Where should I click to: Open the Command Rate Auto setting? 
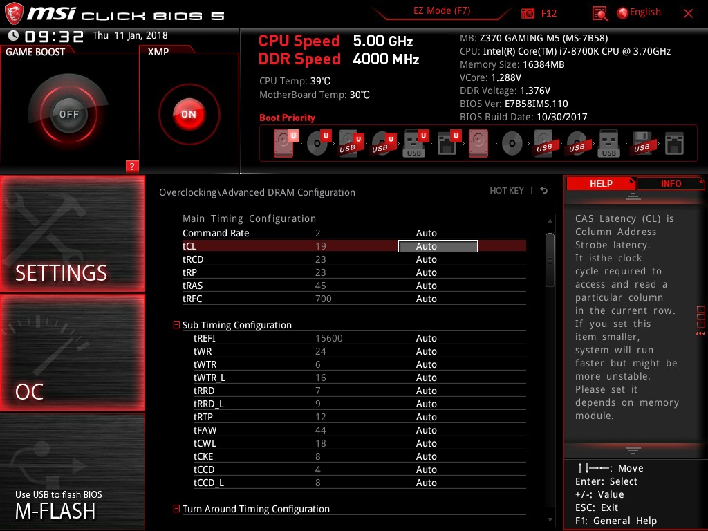click(426, 233)
